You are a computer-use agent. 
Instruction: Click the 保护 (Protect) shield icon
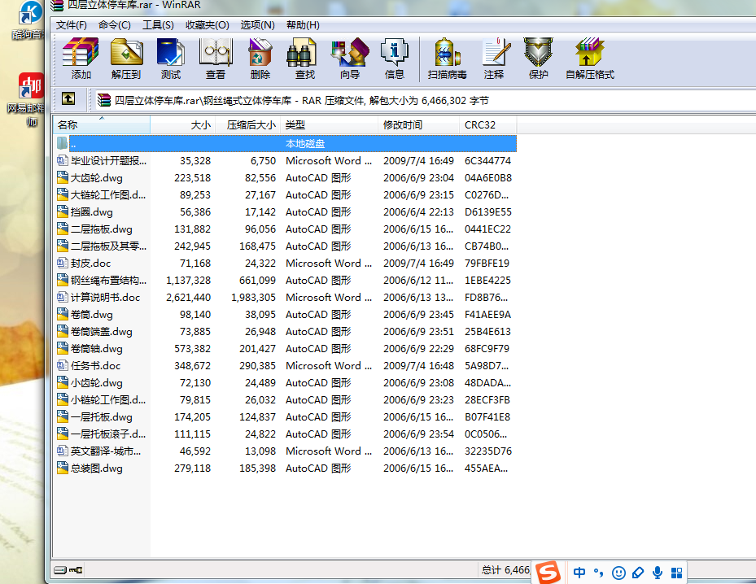pyautogui.click(x=539, y=59)
